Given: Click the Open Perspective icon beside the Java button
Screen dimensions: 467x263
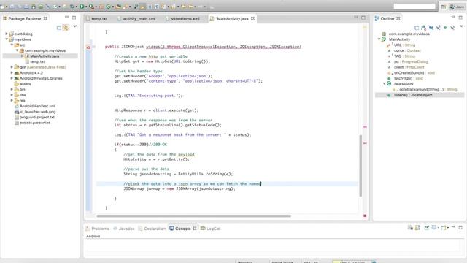Looking at the screenshot, I should point(444,7).
